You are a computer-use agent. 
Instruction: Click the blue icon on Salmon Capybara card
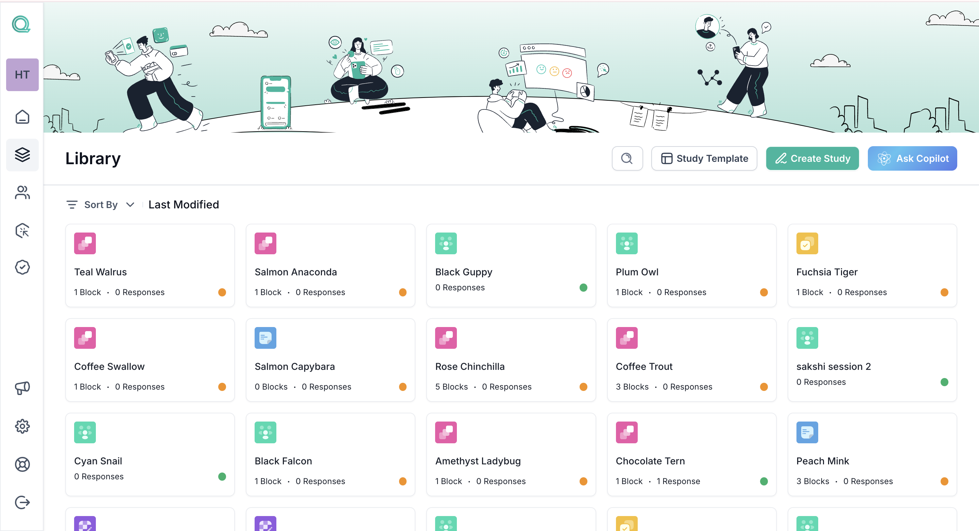tap(265, 338)
